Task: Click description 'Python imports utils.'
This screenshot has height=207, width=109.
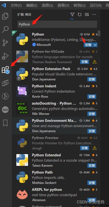Action: point(48,178)
